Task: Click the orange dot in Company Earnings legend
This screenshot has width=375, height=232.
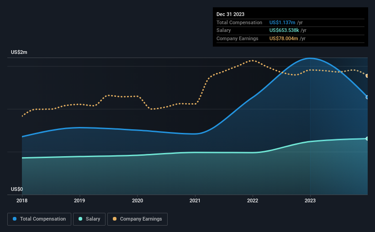Action: [115, 219]
